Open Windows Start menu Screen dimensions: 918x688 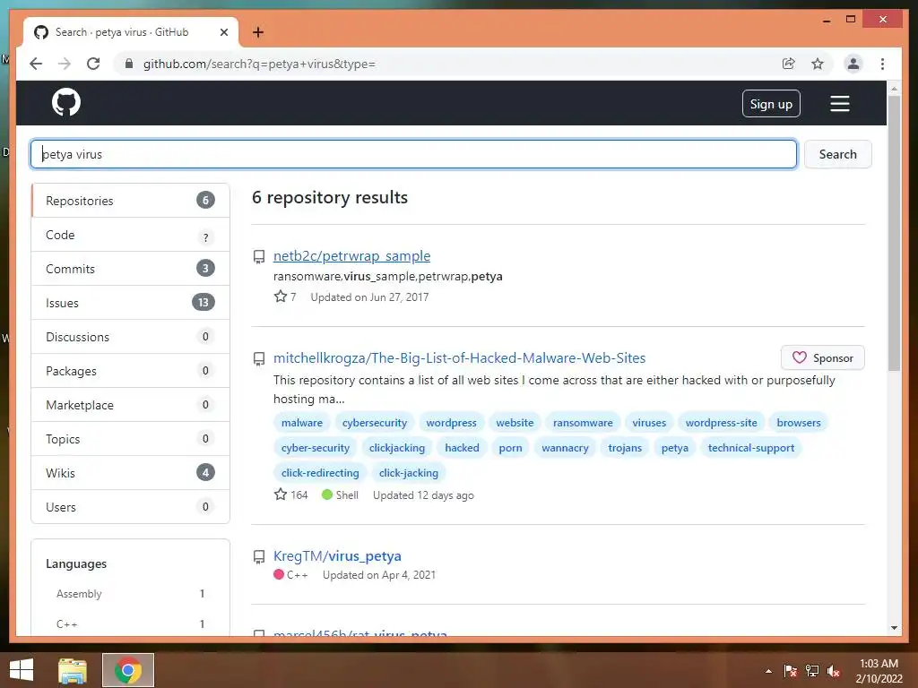click(22, 670)
